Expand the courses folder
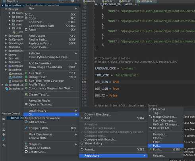Screen dimensions: 195x161 click(x=6, y=36)
